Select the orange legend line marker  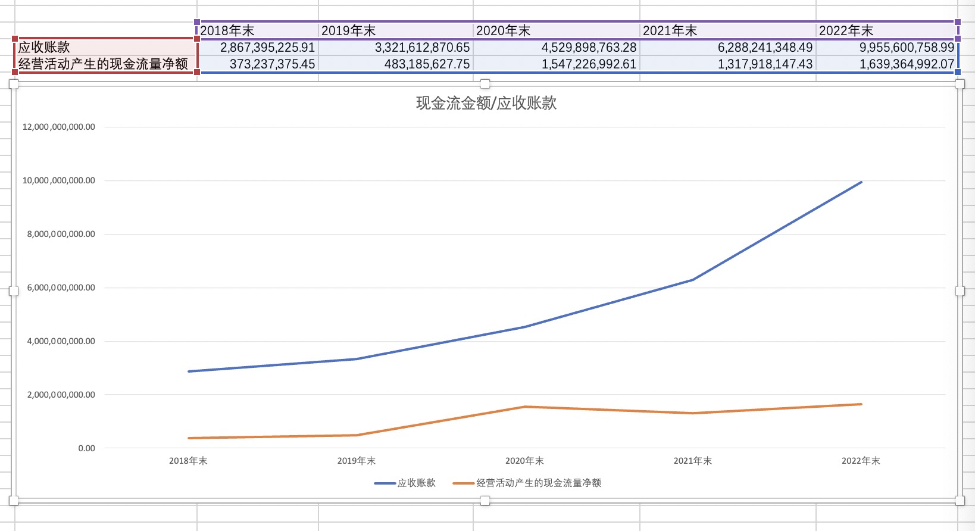coord(463,483)
